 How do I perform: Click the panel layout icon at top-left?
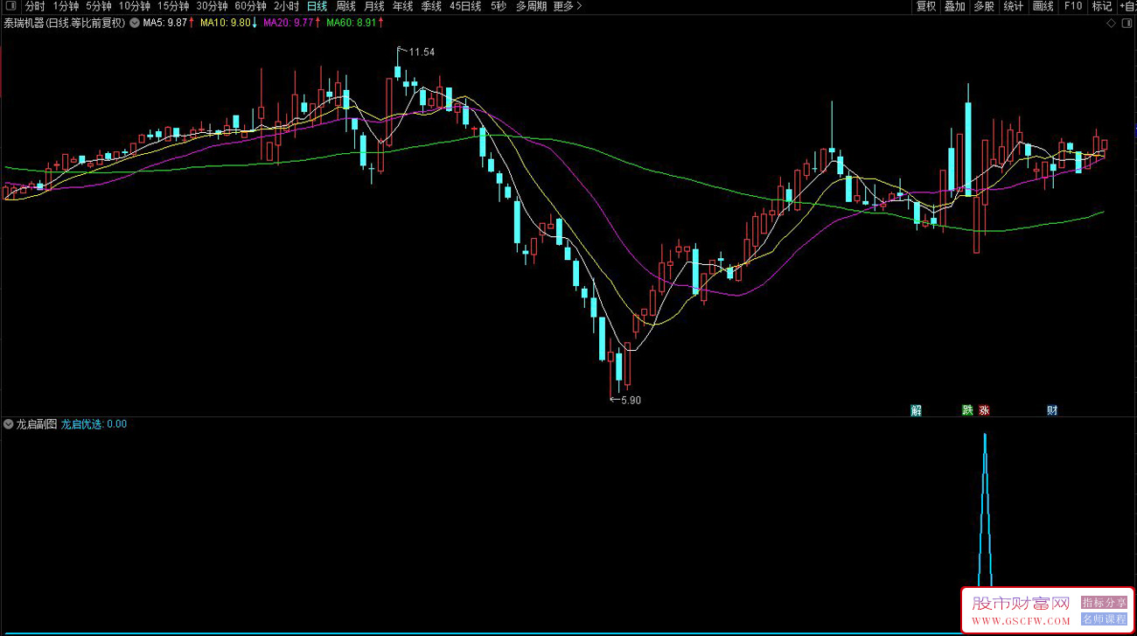tap(10, 6)
